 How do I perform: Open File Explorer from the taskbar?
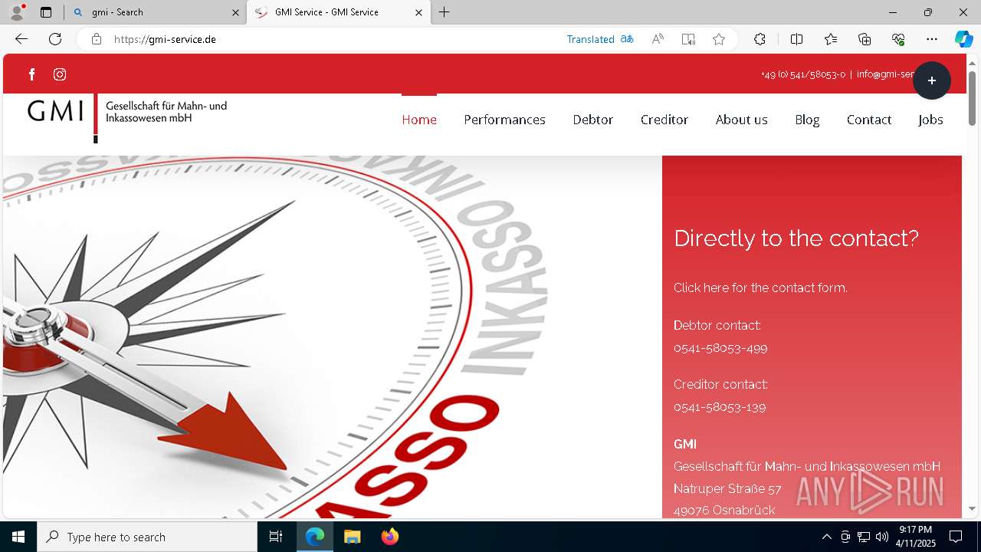(352, 537)
